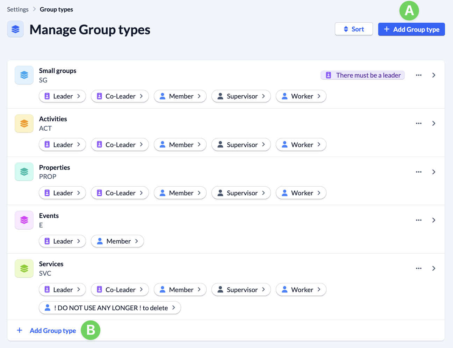Click the teal Properties layers icon
Viewport: 453px width, 348px height.
24,172
